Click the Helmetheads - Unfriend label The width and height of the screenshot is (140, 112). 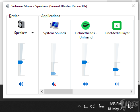pyautogui.click(x=86, y=35)
